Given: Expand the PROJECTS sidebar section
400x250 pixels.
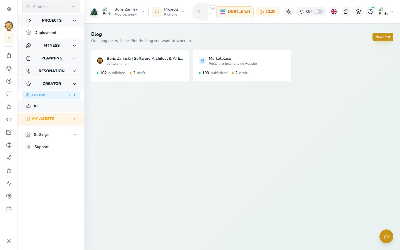Looking at the screenshot, I should [x=51, y=21].
